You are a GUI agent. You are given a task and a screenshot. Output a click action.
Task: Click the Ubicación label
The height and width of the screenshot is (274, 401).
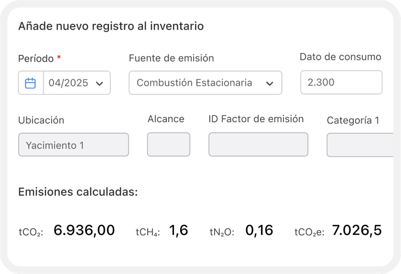(x=41, y=120)
